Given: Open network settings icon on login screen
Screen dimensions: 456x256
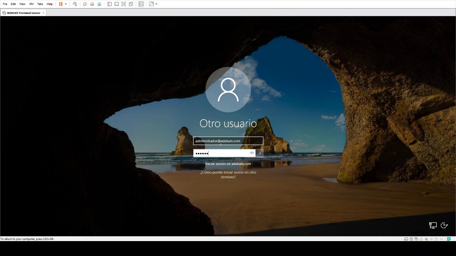Looking at the screenshot, I should click(x=433, y=225).
